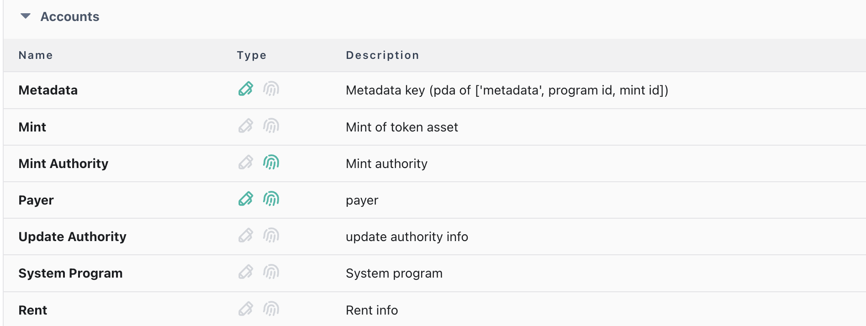The width and height of the screenshot is (866, 326).
Task: Click the Description column header
Action: coord(382,55)
